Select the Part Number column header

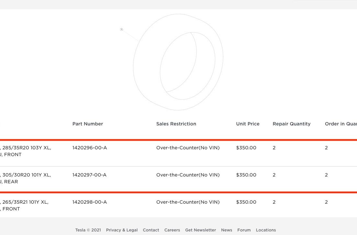(88, 124)
